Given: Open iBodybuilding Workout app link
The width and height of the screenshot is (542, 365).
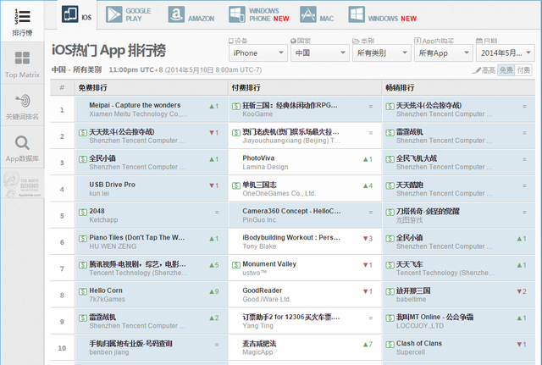Looking at the screenshot, I should pos(291,237).
